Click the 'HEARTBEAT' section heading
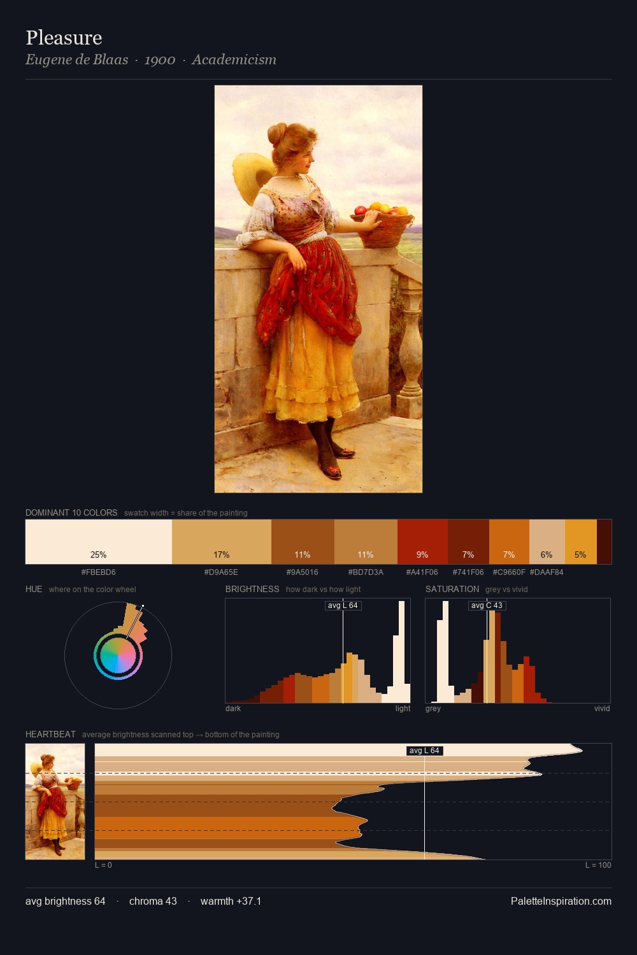The height and width of the screenshot is (955, 637). 50,734
